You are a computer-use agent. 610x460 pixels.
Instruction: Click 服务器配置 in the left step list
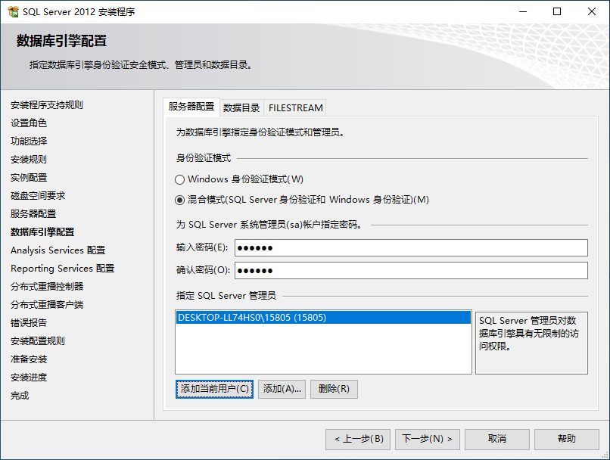[33, 214]
